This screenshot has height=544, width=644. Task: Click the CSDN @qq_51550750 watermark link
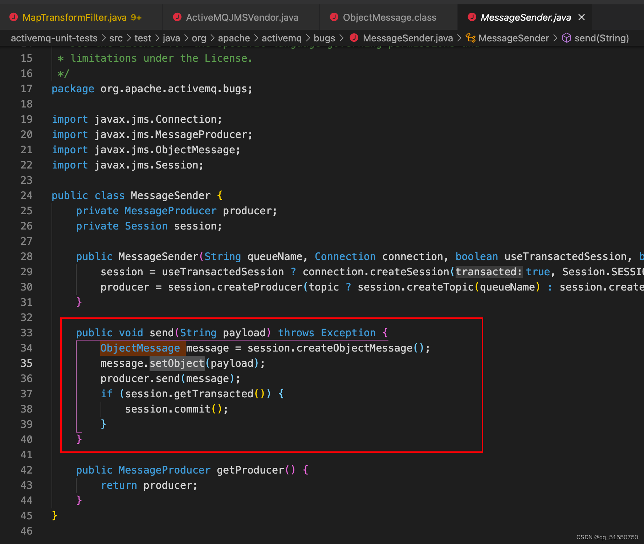pyautogui.click(x=607, y=537)
